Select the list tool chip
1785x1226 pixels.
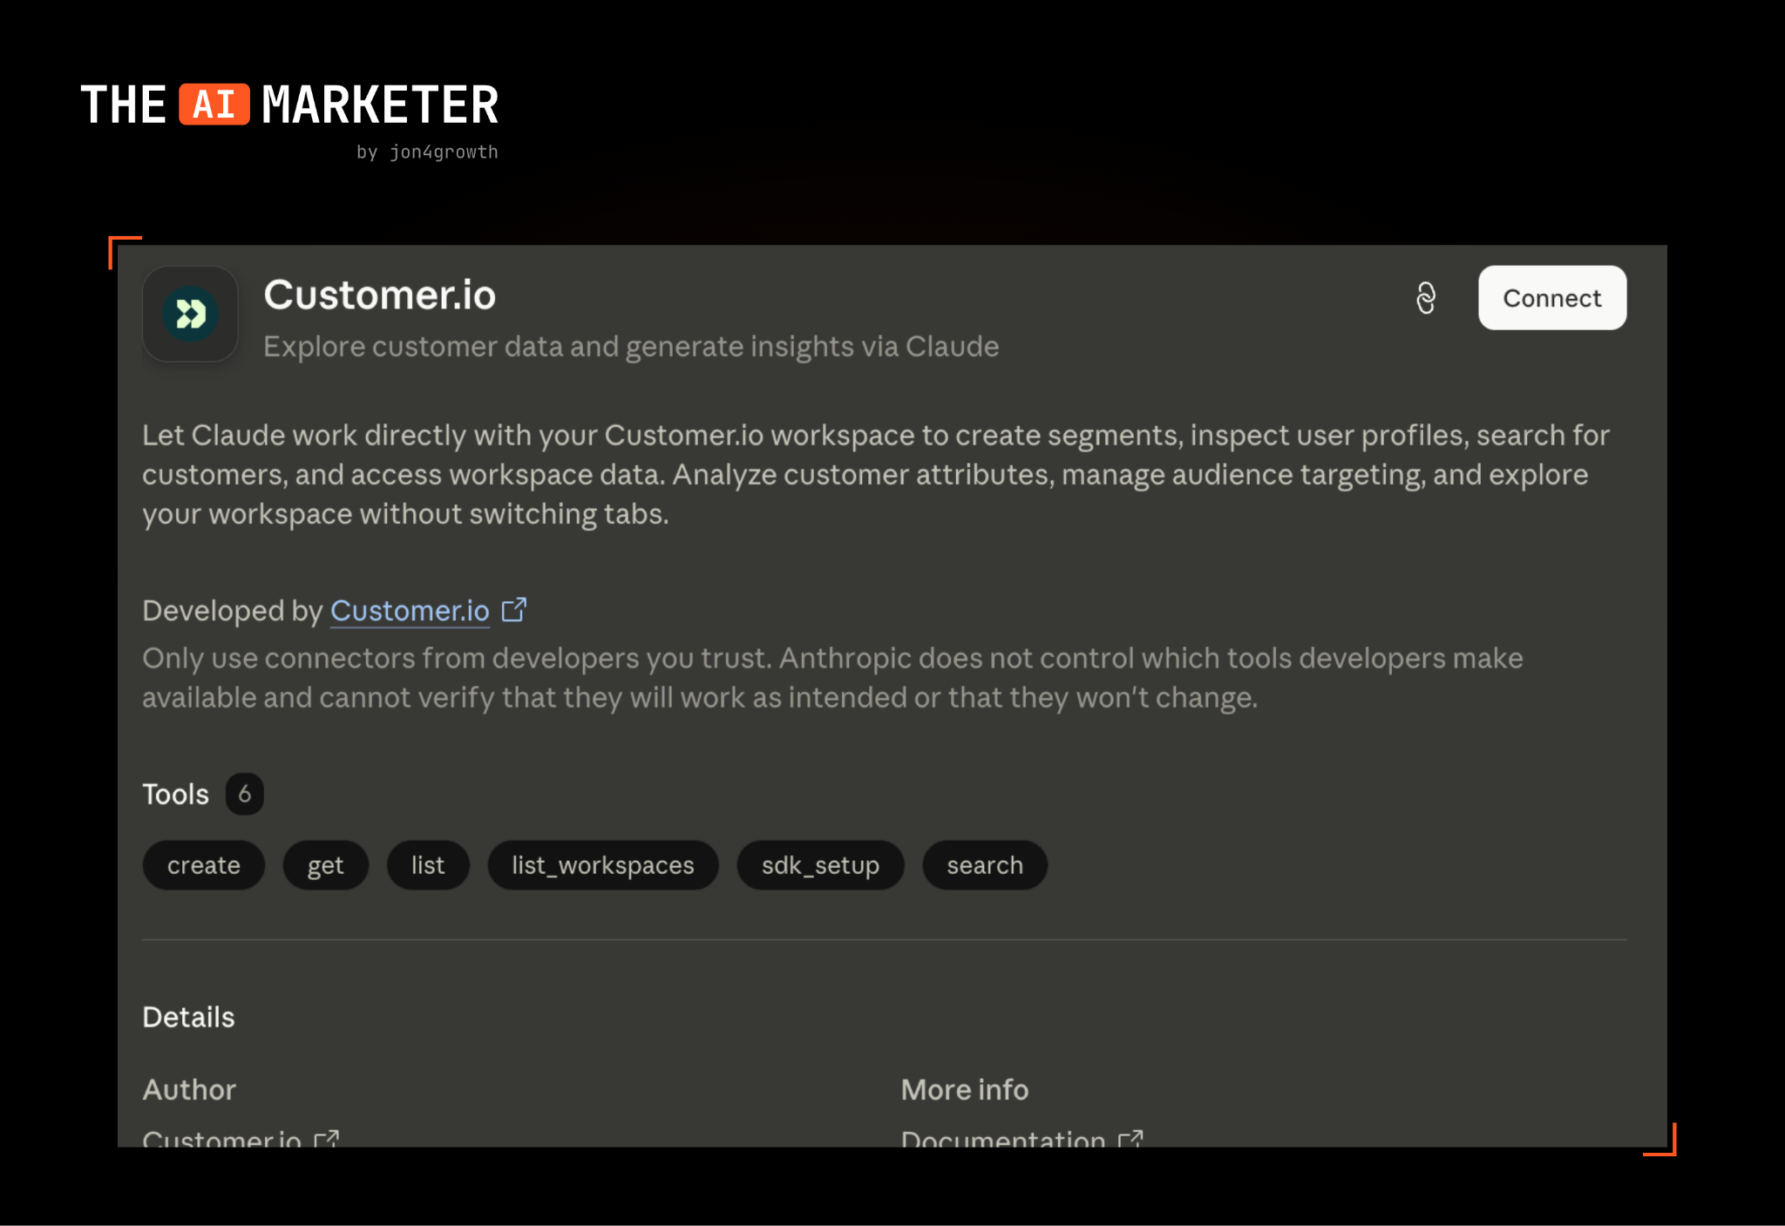point(428,865)
